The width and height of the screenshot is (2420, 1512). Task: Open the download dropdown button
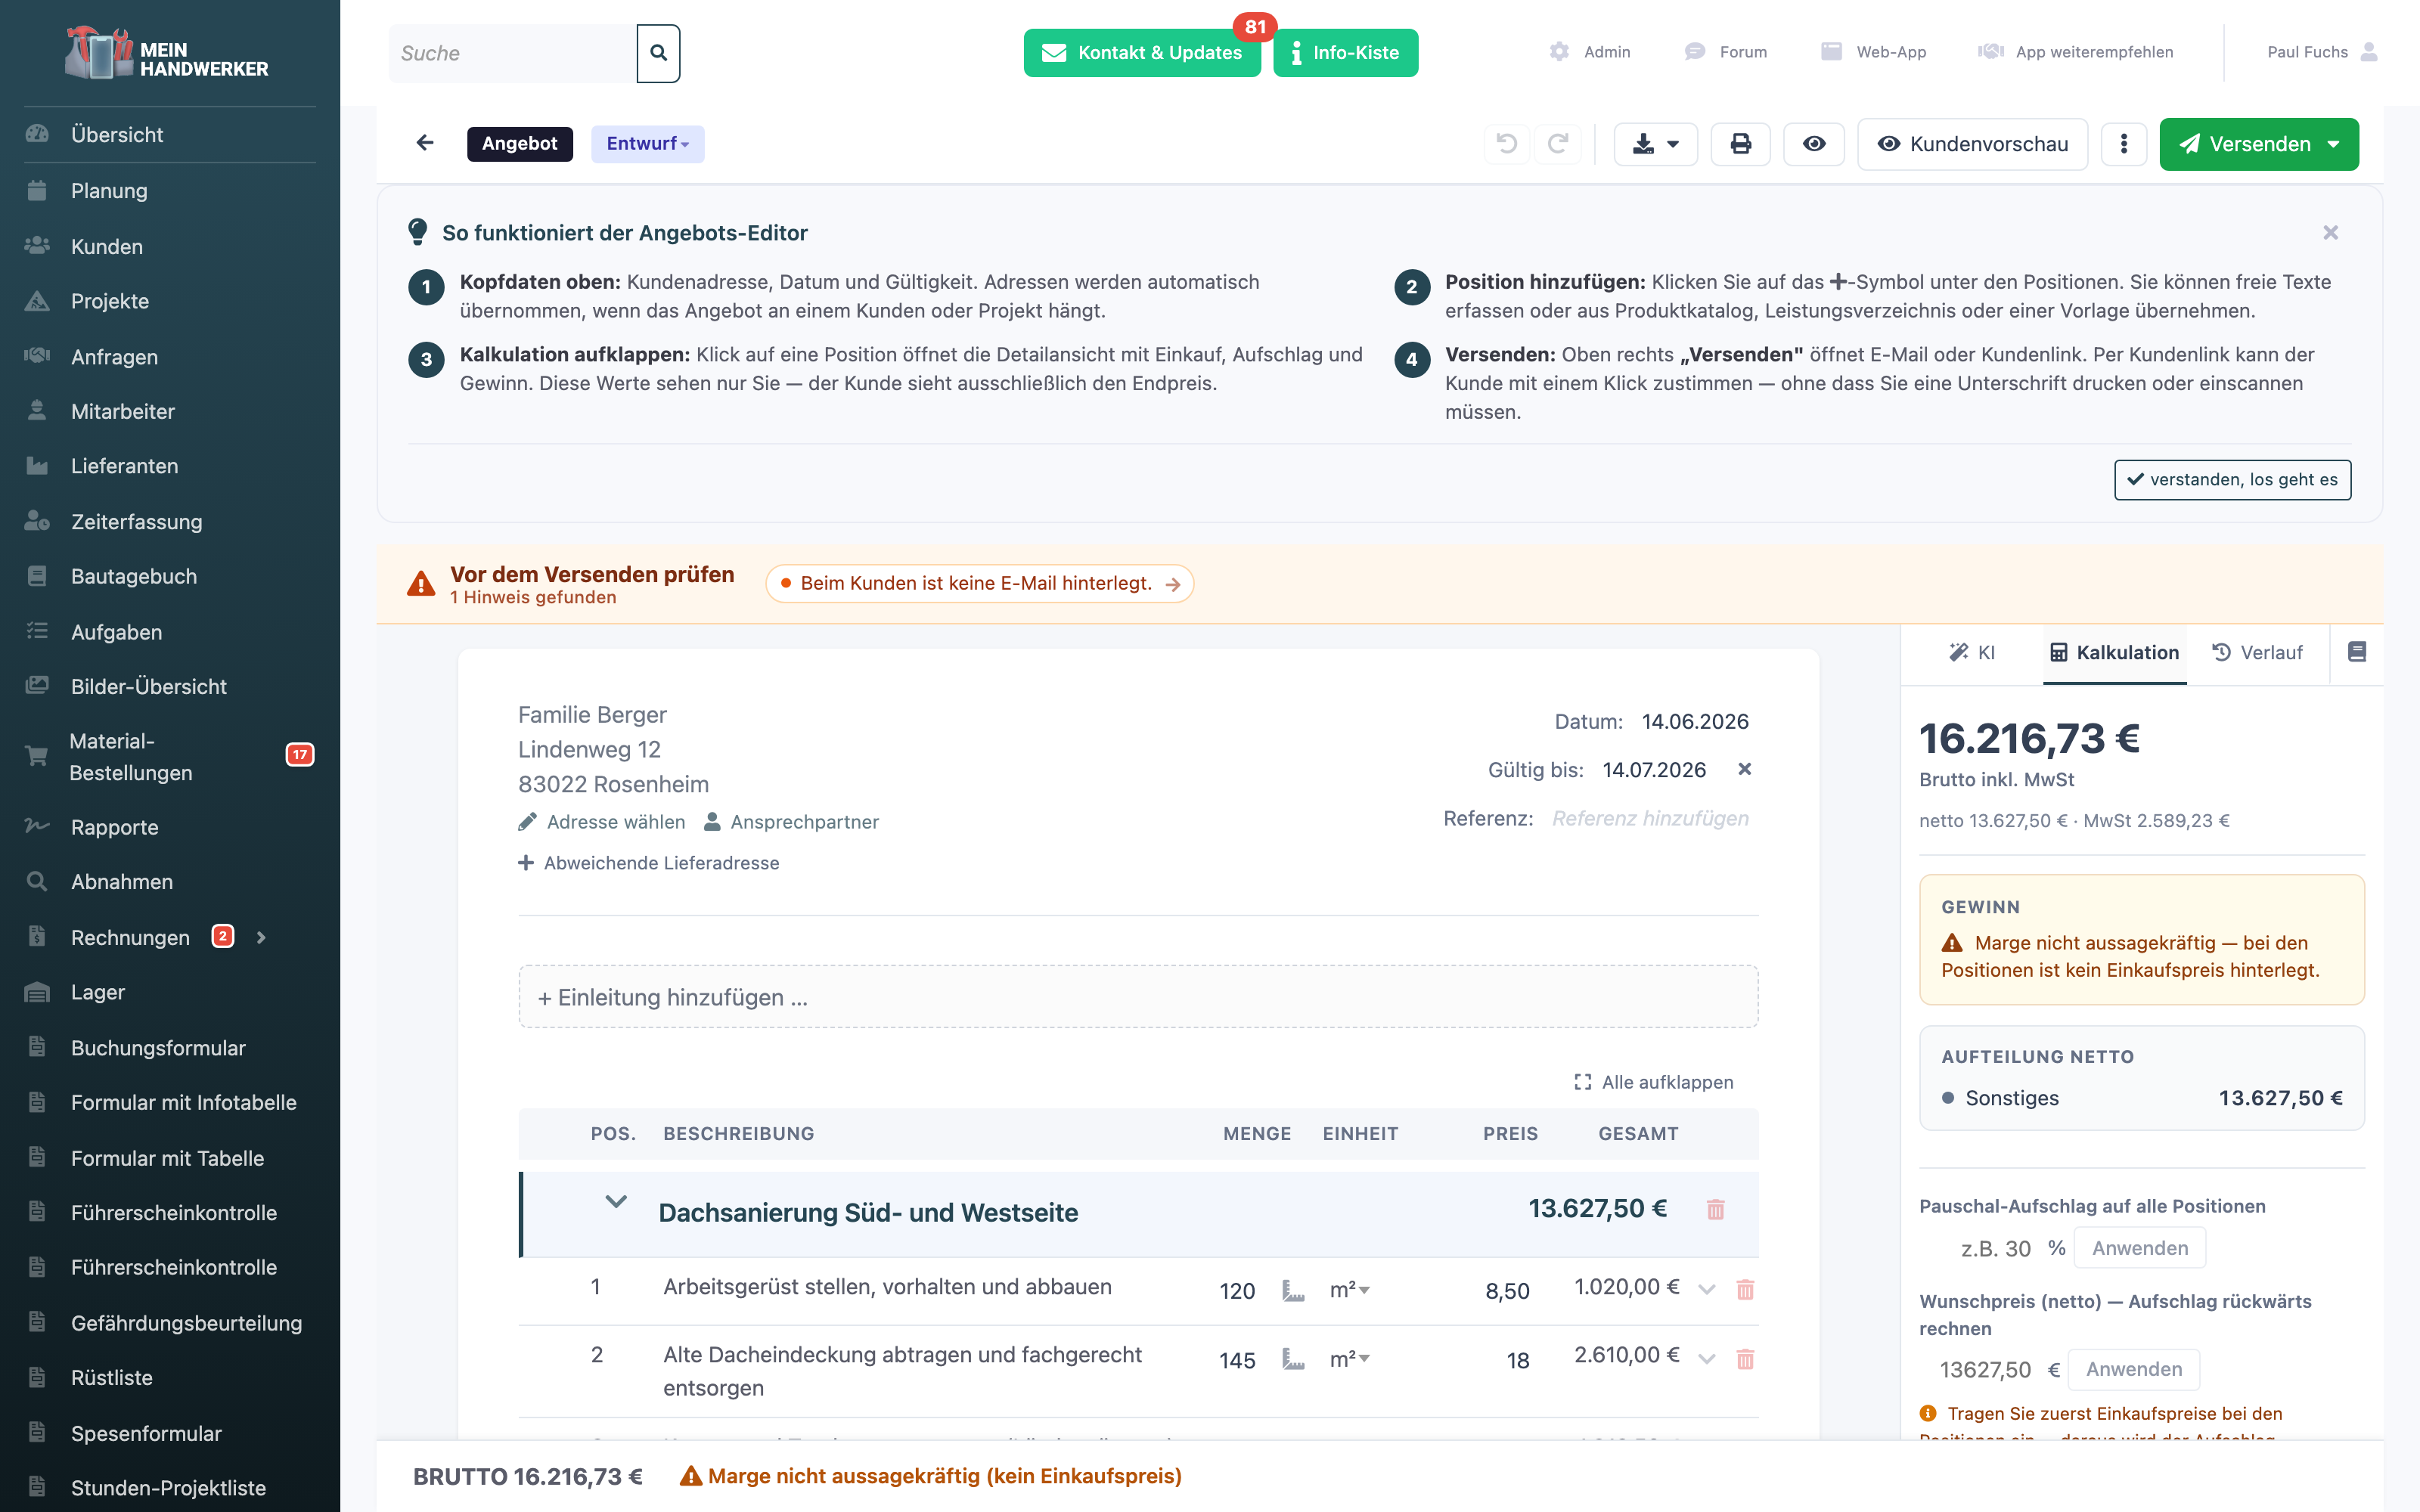[1655, 144]
